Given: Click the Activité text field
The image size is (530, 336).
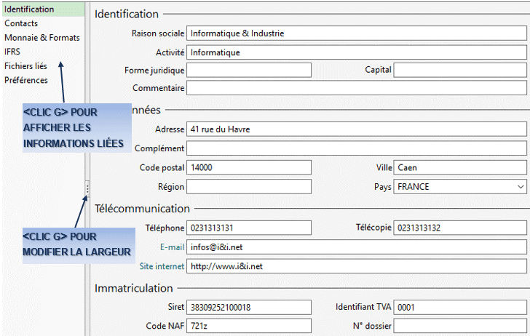Looking at the screenshot, I should pos(357,52).
